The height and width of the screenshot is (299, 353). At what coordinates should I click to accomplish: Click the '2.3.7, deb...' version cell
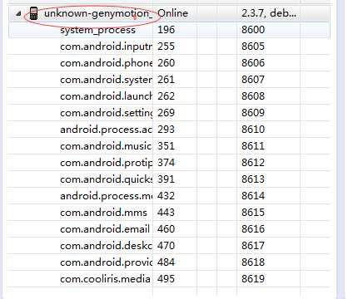tap(268, 13)
